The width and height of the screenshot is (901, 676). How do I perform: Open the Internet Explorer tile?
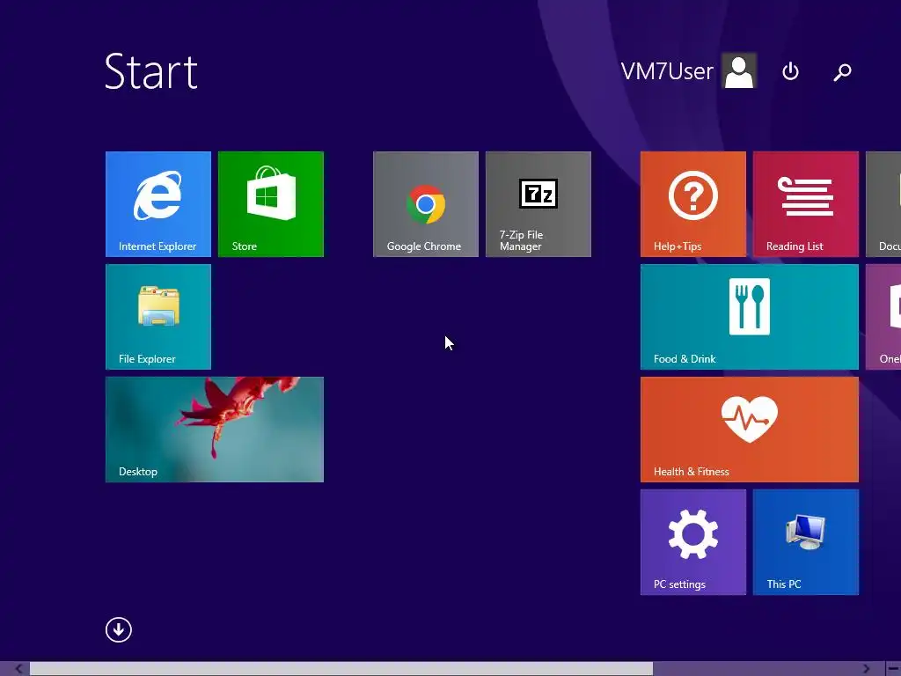click(x=158, y=204)
